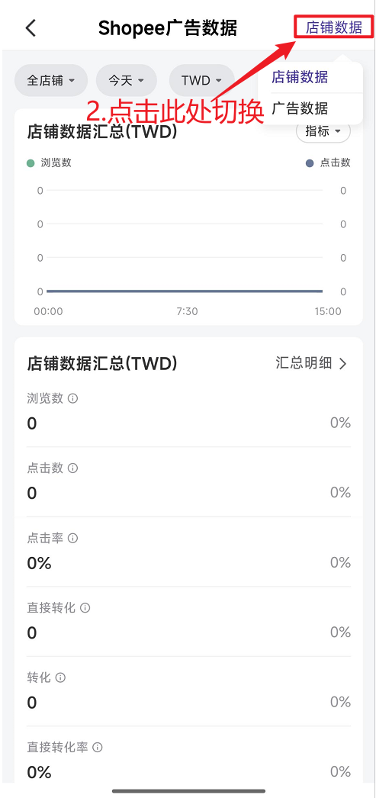This screenshot has width=376, height=798.
Task: Expand the 指标 metrics dropdown
Action: [x=323, y=132]
